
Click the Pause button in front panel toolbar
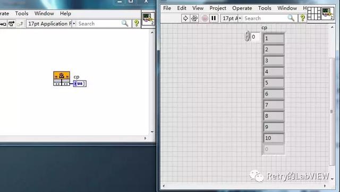214,19
